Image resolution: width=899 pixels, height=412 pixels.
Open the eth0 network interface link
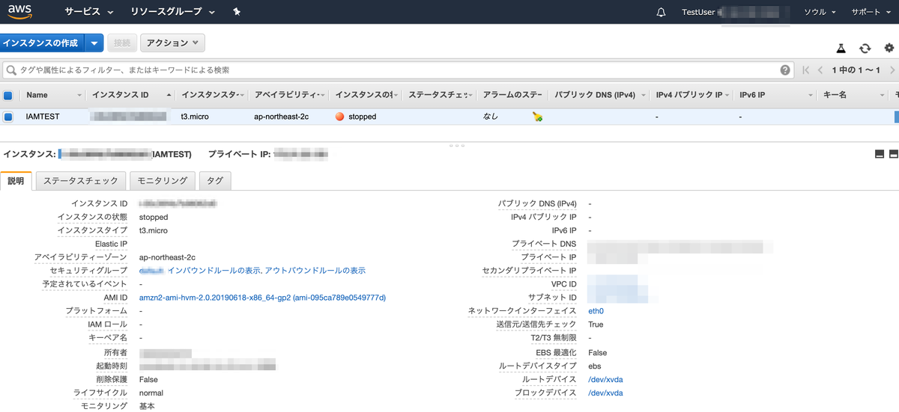pyautogui.click(x=596, y=311)
